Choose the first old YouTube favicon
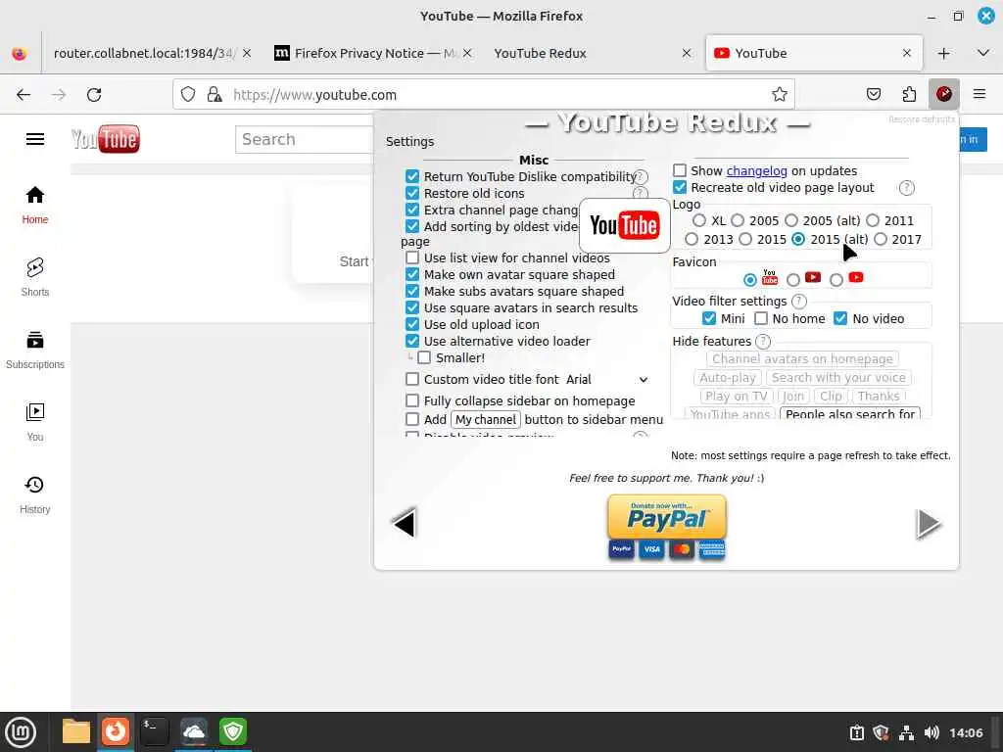This screenshot has width=1003, height=752. (749, 279)
